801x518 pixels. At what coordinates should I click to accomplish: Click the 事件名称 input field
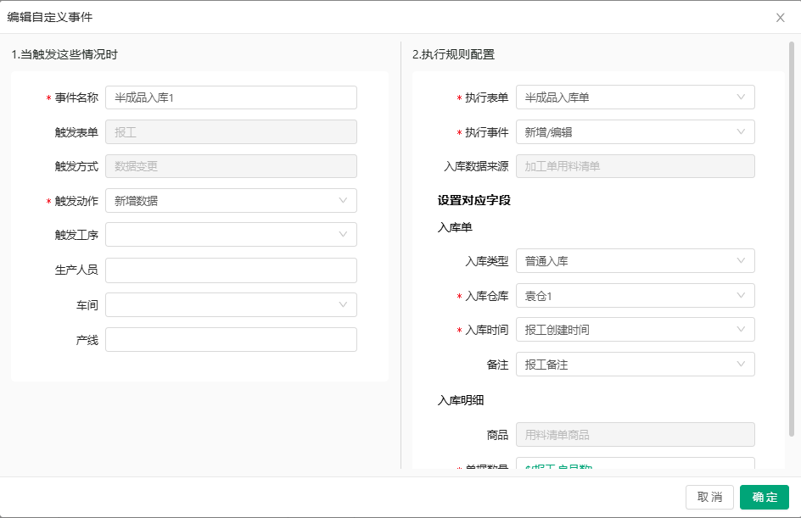point(231,97)
